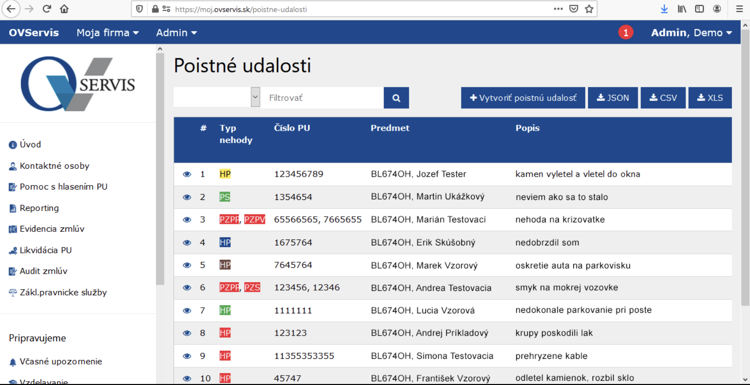Click the Popis column header

click(527, 128)
